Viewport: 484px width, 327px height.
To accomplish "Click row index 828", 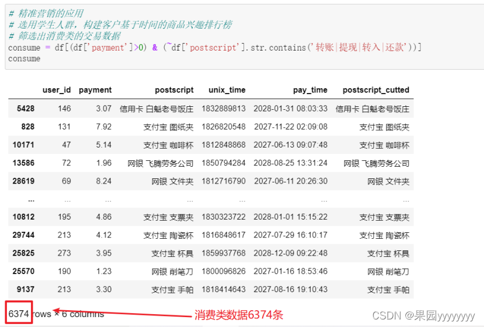I will tap(28, 127).
